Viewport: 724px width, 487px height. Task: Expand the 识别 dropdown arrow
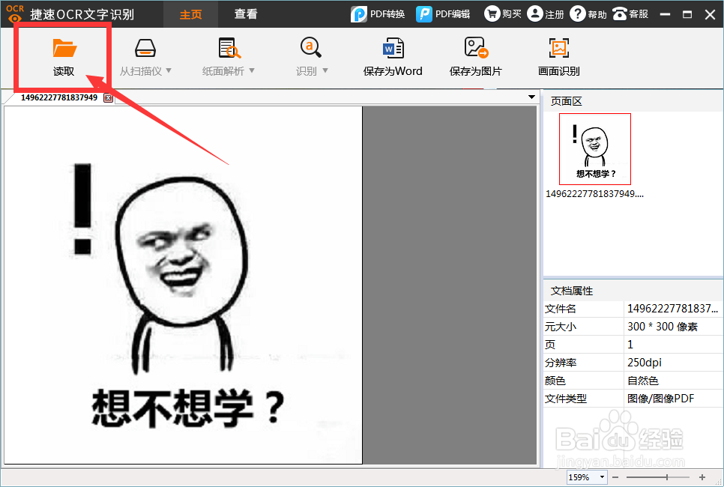(325, 70)
